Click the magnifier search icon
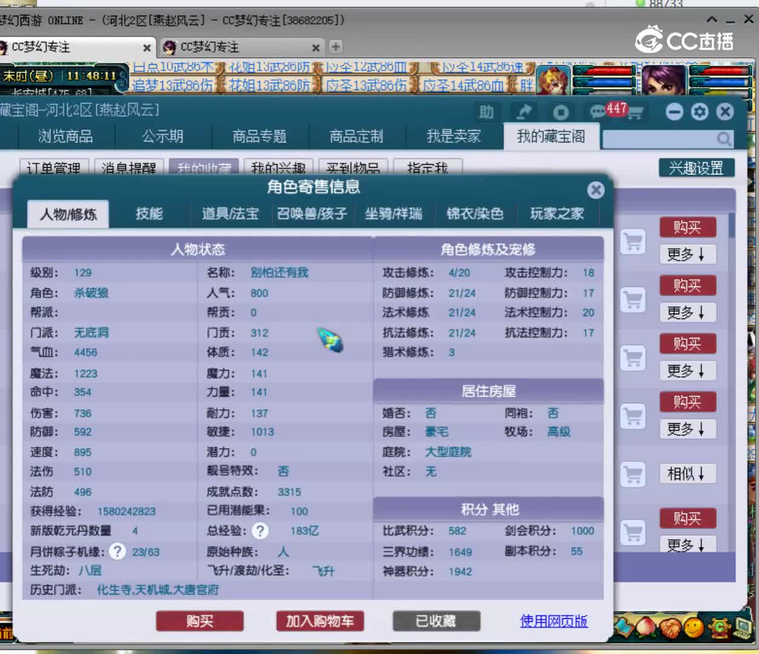The width and height of the screenshot is (759, 654). click(x=724, y=139)
